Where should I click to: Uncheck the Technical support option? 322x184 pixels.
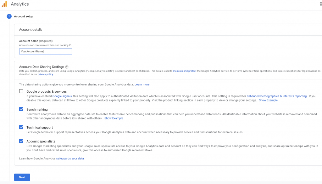[x=21, y=127]
